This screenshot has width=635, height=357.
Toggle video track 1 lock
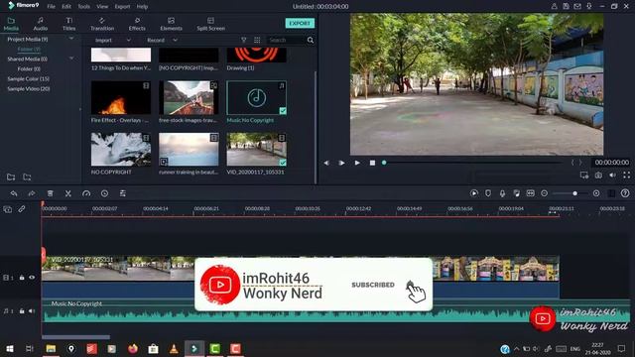pos(22,278)
